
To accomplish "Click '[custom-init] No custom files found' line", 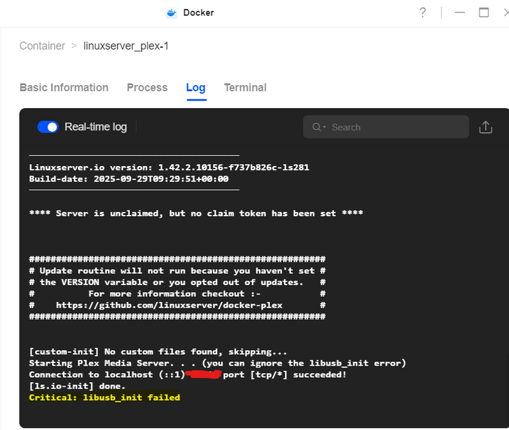I will [x=158, y=352].
